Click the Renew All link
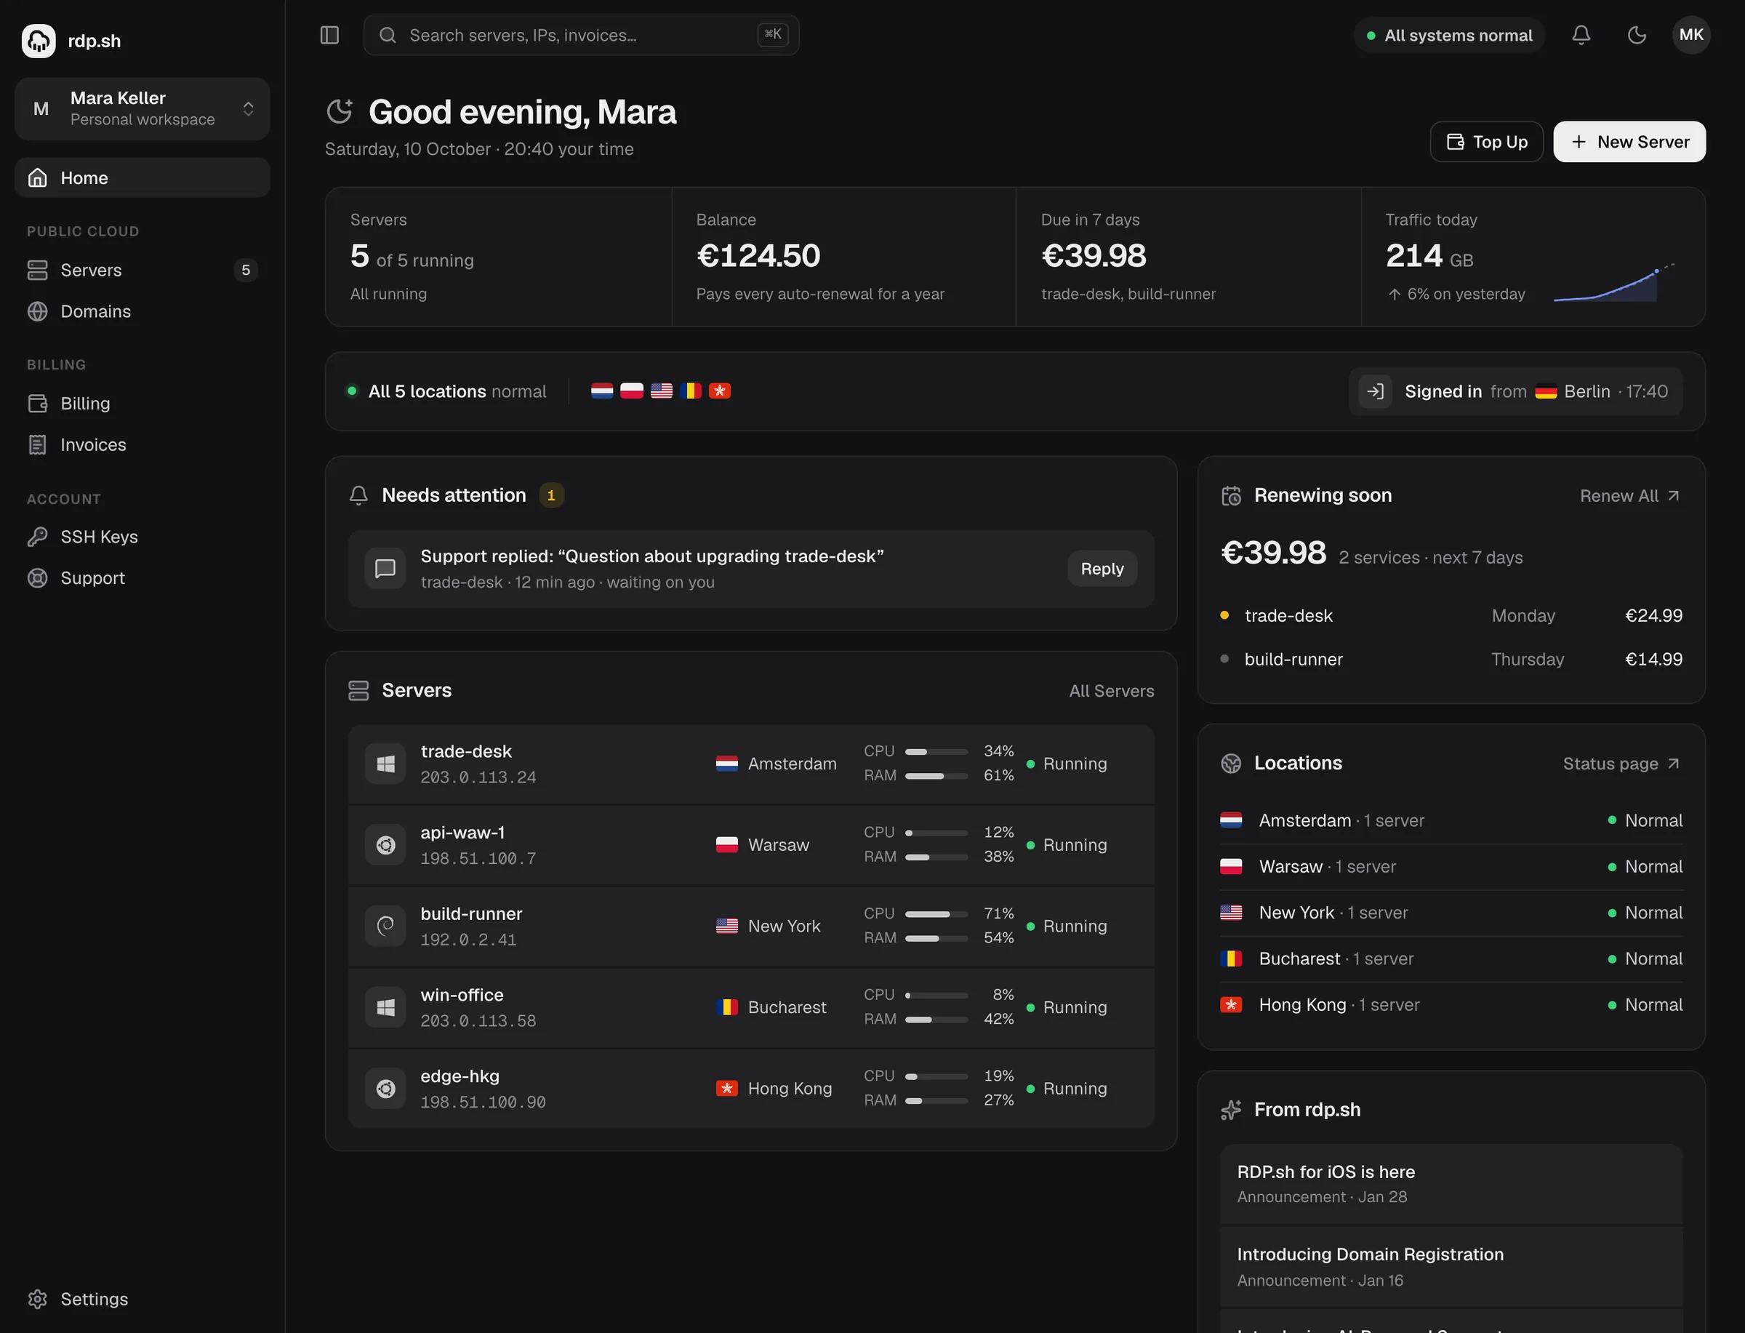 pyautogui.click(x=1629, y=496)
